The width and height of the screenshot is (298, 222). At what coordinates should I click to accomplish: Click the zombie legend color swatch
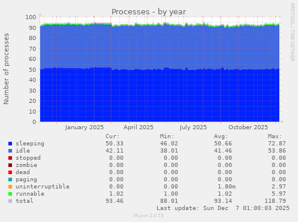coord(10,165)
